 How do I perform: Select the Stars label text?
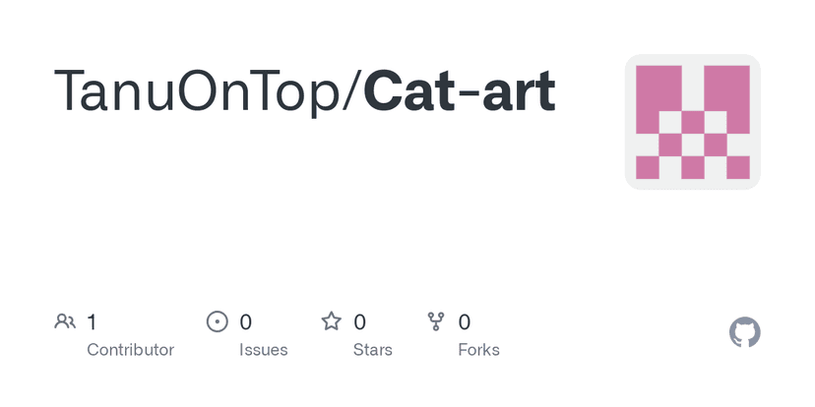[x=372, y=350]
